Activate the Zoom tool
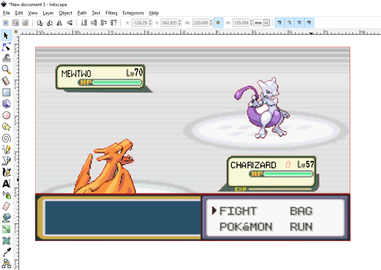The height and width of the screenshot is (270, 381). click(6, 70)
